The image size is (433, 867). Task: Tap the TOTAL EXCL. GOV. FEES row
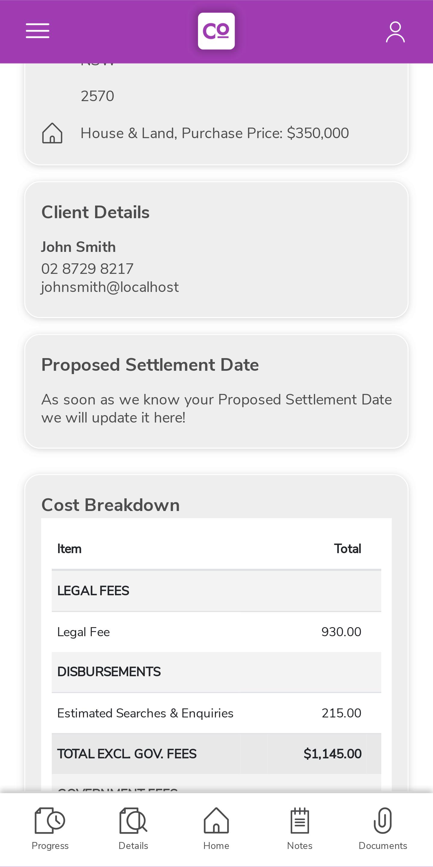(216, 754)
